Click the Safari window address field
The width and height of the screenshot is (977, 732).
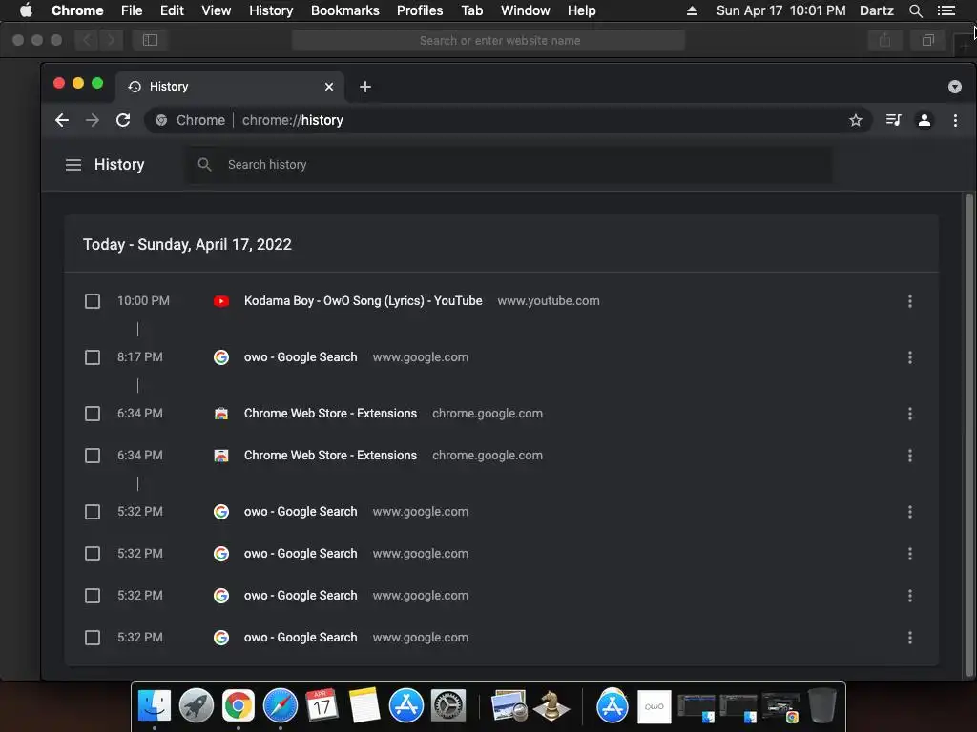(488, 40)
